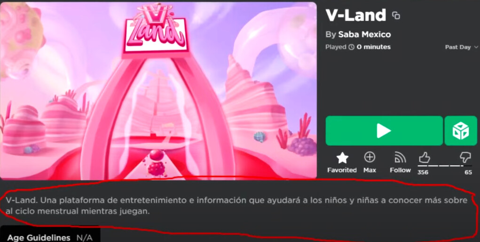Click the copy icon beside V-Land title
This screenshot has width=480, height=242.
(396, 16)
